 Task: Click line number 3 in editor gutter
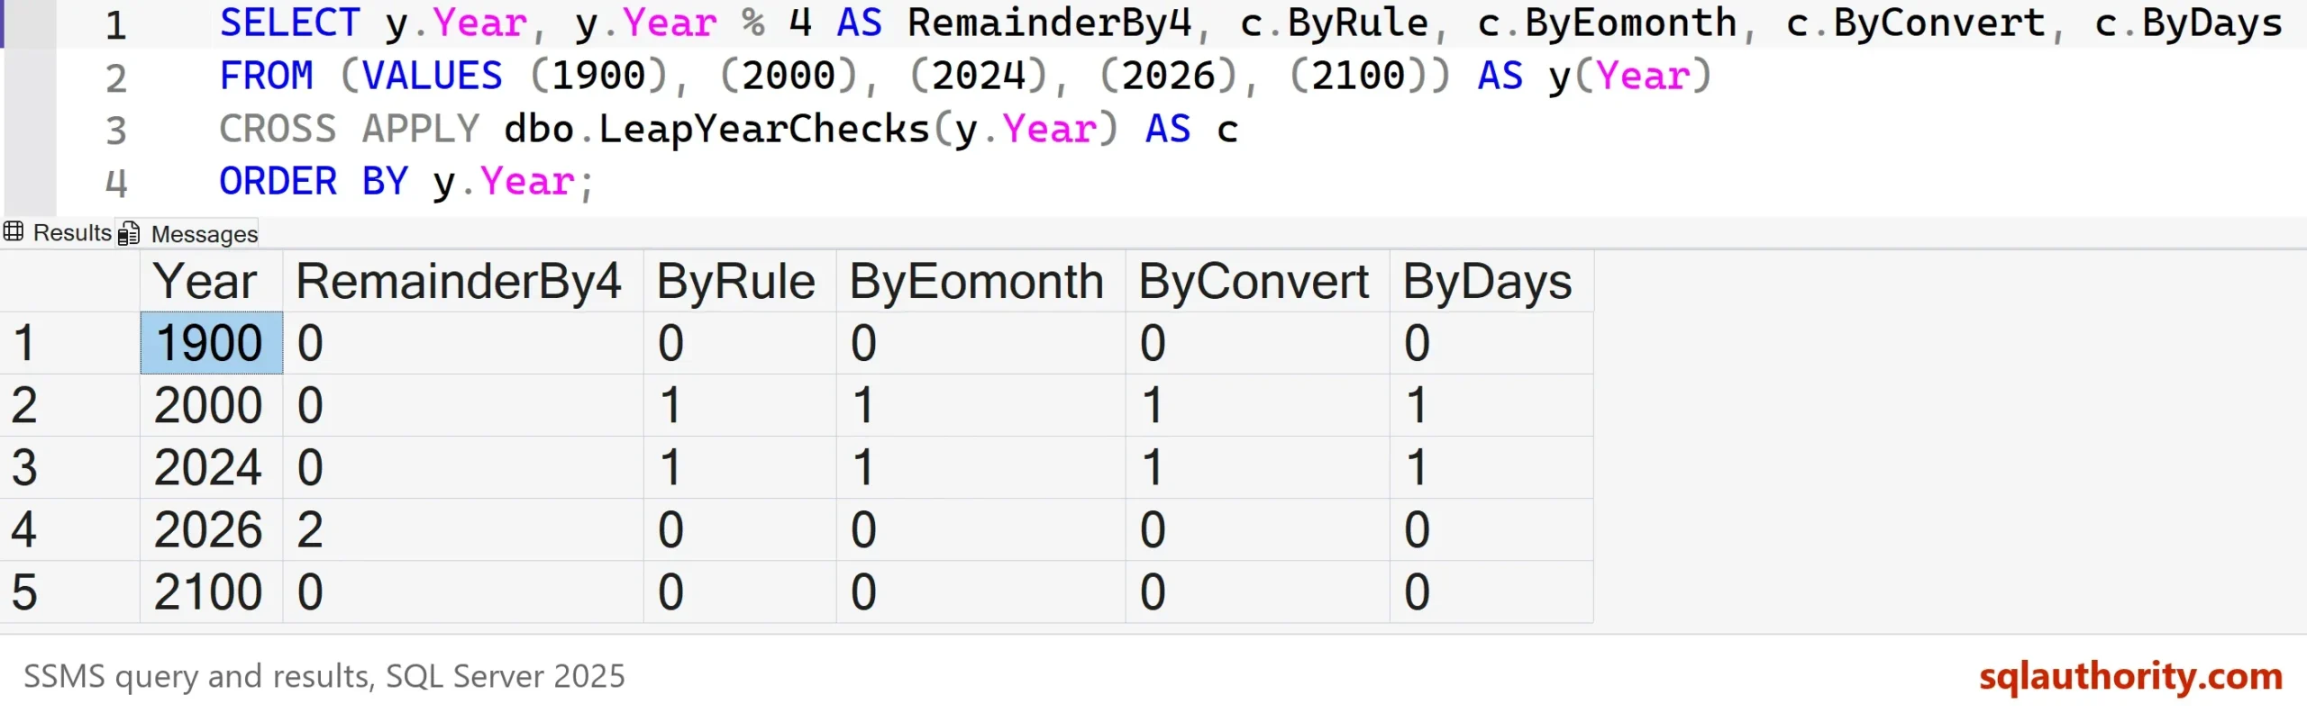(x=116, y=131)
